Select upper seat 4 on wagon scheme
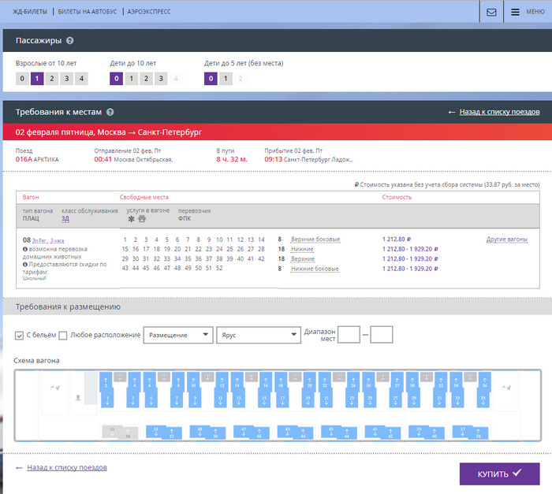Viewport: 552px width, 494px height. click(x=135, y=382)
